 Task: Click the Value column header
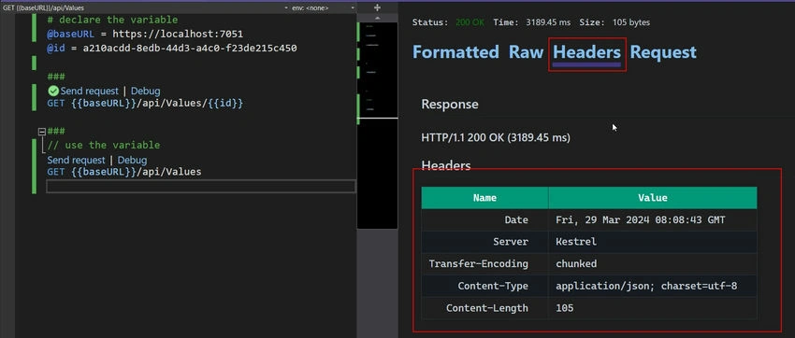653,198
